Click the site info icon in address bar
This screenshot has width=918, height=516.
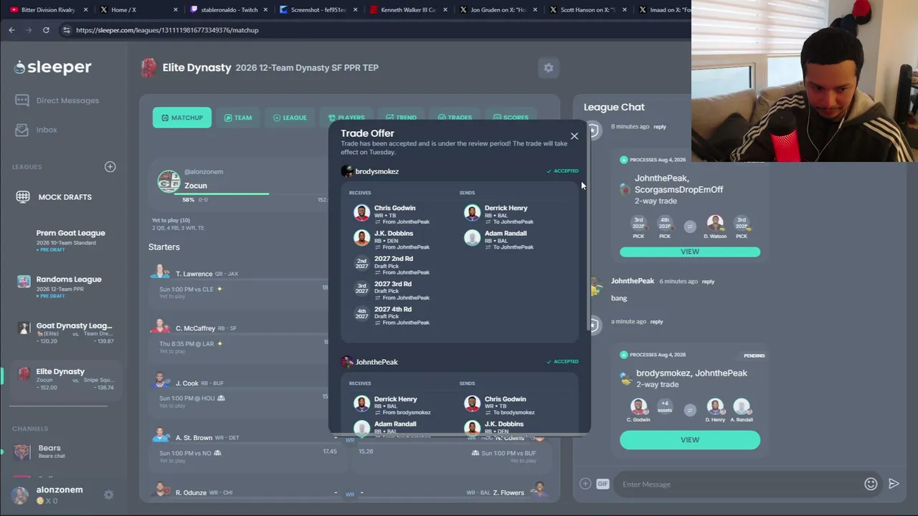(x=66, y=30)
